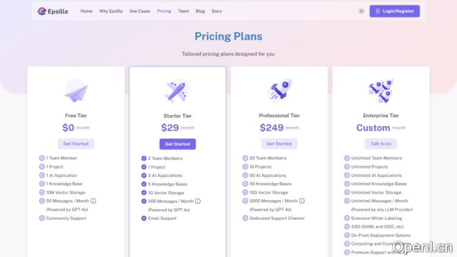Click the Professional Tier rocket icon
The height and width of the screenshot is (257, 457).
click(280, 90)
